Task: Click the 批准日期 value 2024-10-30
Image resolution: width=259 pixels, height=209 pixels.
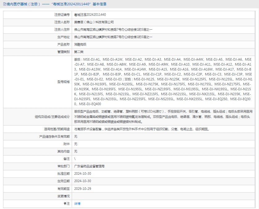Action: [x=83, y=173]
